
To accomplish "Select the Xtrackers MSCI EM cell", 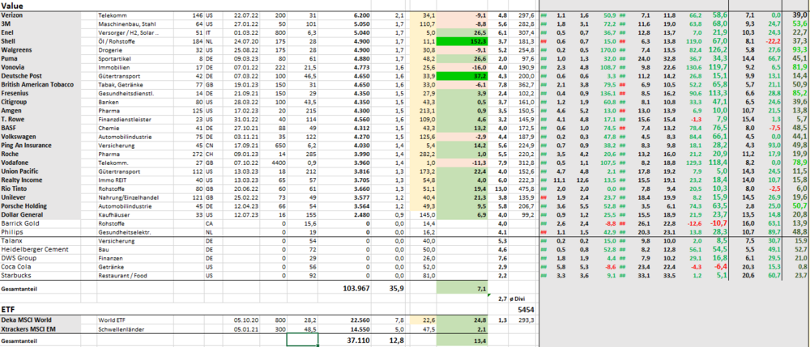I will (x=40, y=328).
